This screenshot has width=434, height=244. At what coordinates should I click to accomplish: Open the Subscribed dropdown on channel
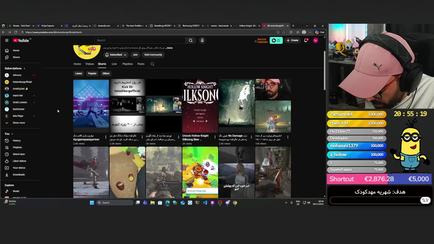click(116, 55)
